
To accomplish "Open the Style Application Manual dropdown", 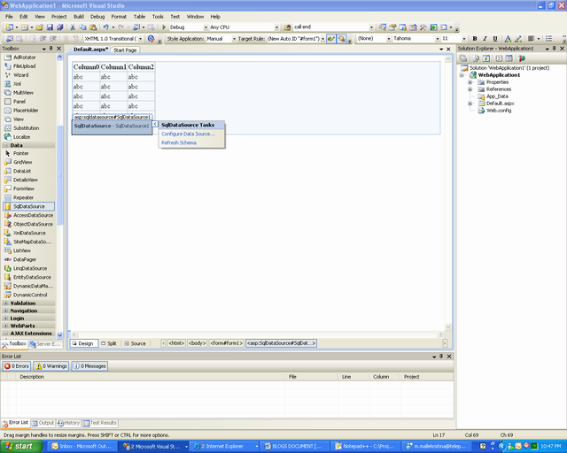I will click(234, 39).
